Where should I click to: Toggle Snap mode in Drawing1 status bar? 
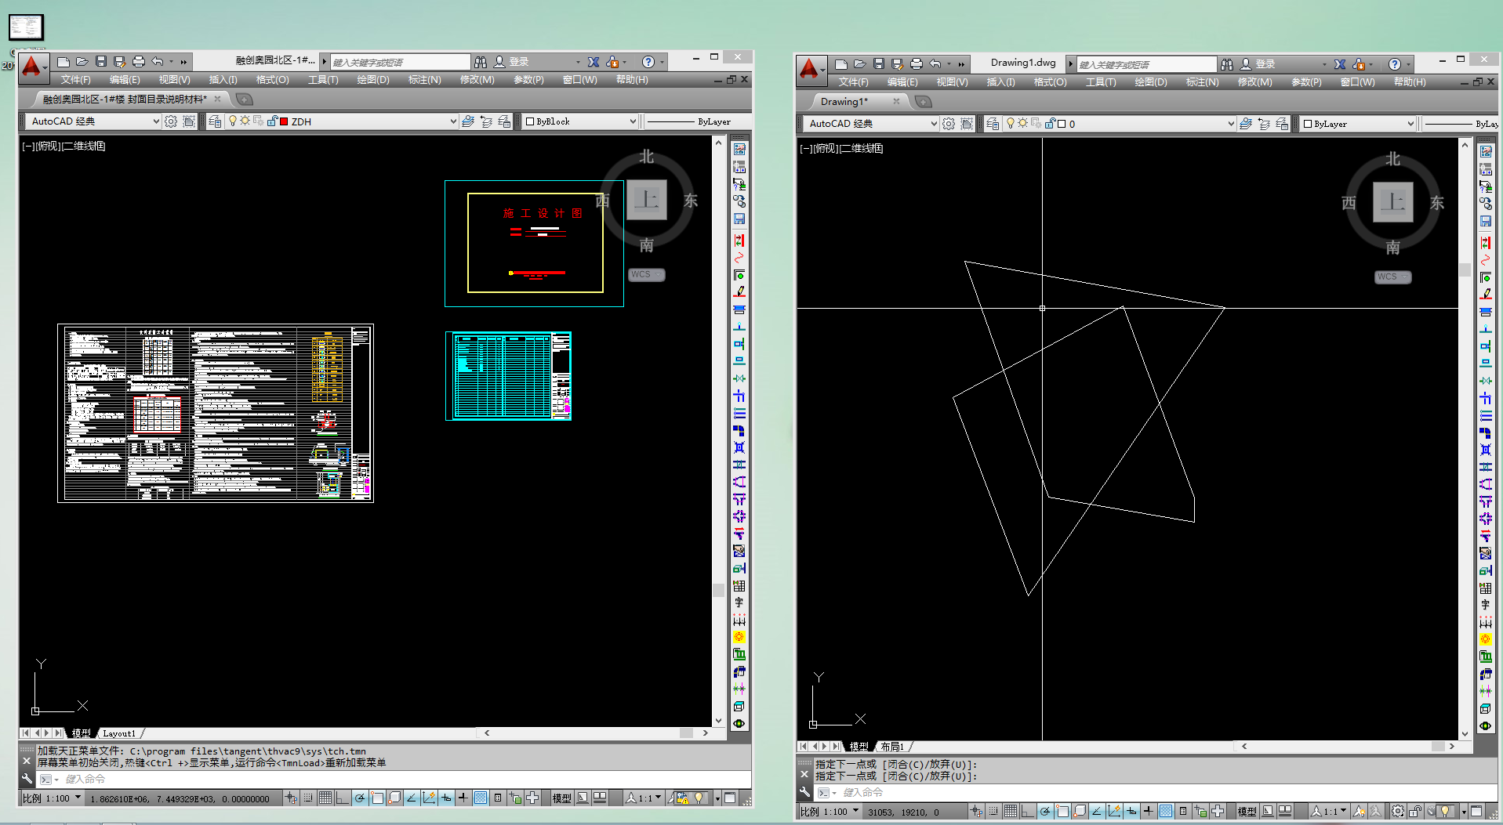993,812
